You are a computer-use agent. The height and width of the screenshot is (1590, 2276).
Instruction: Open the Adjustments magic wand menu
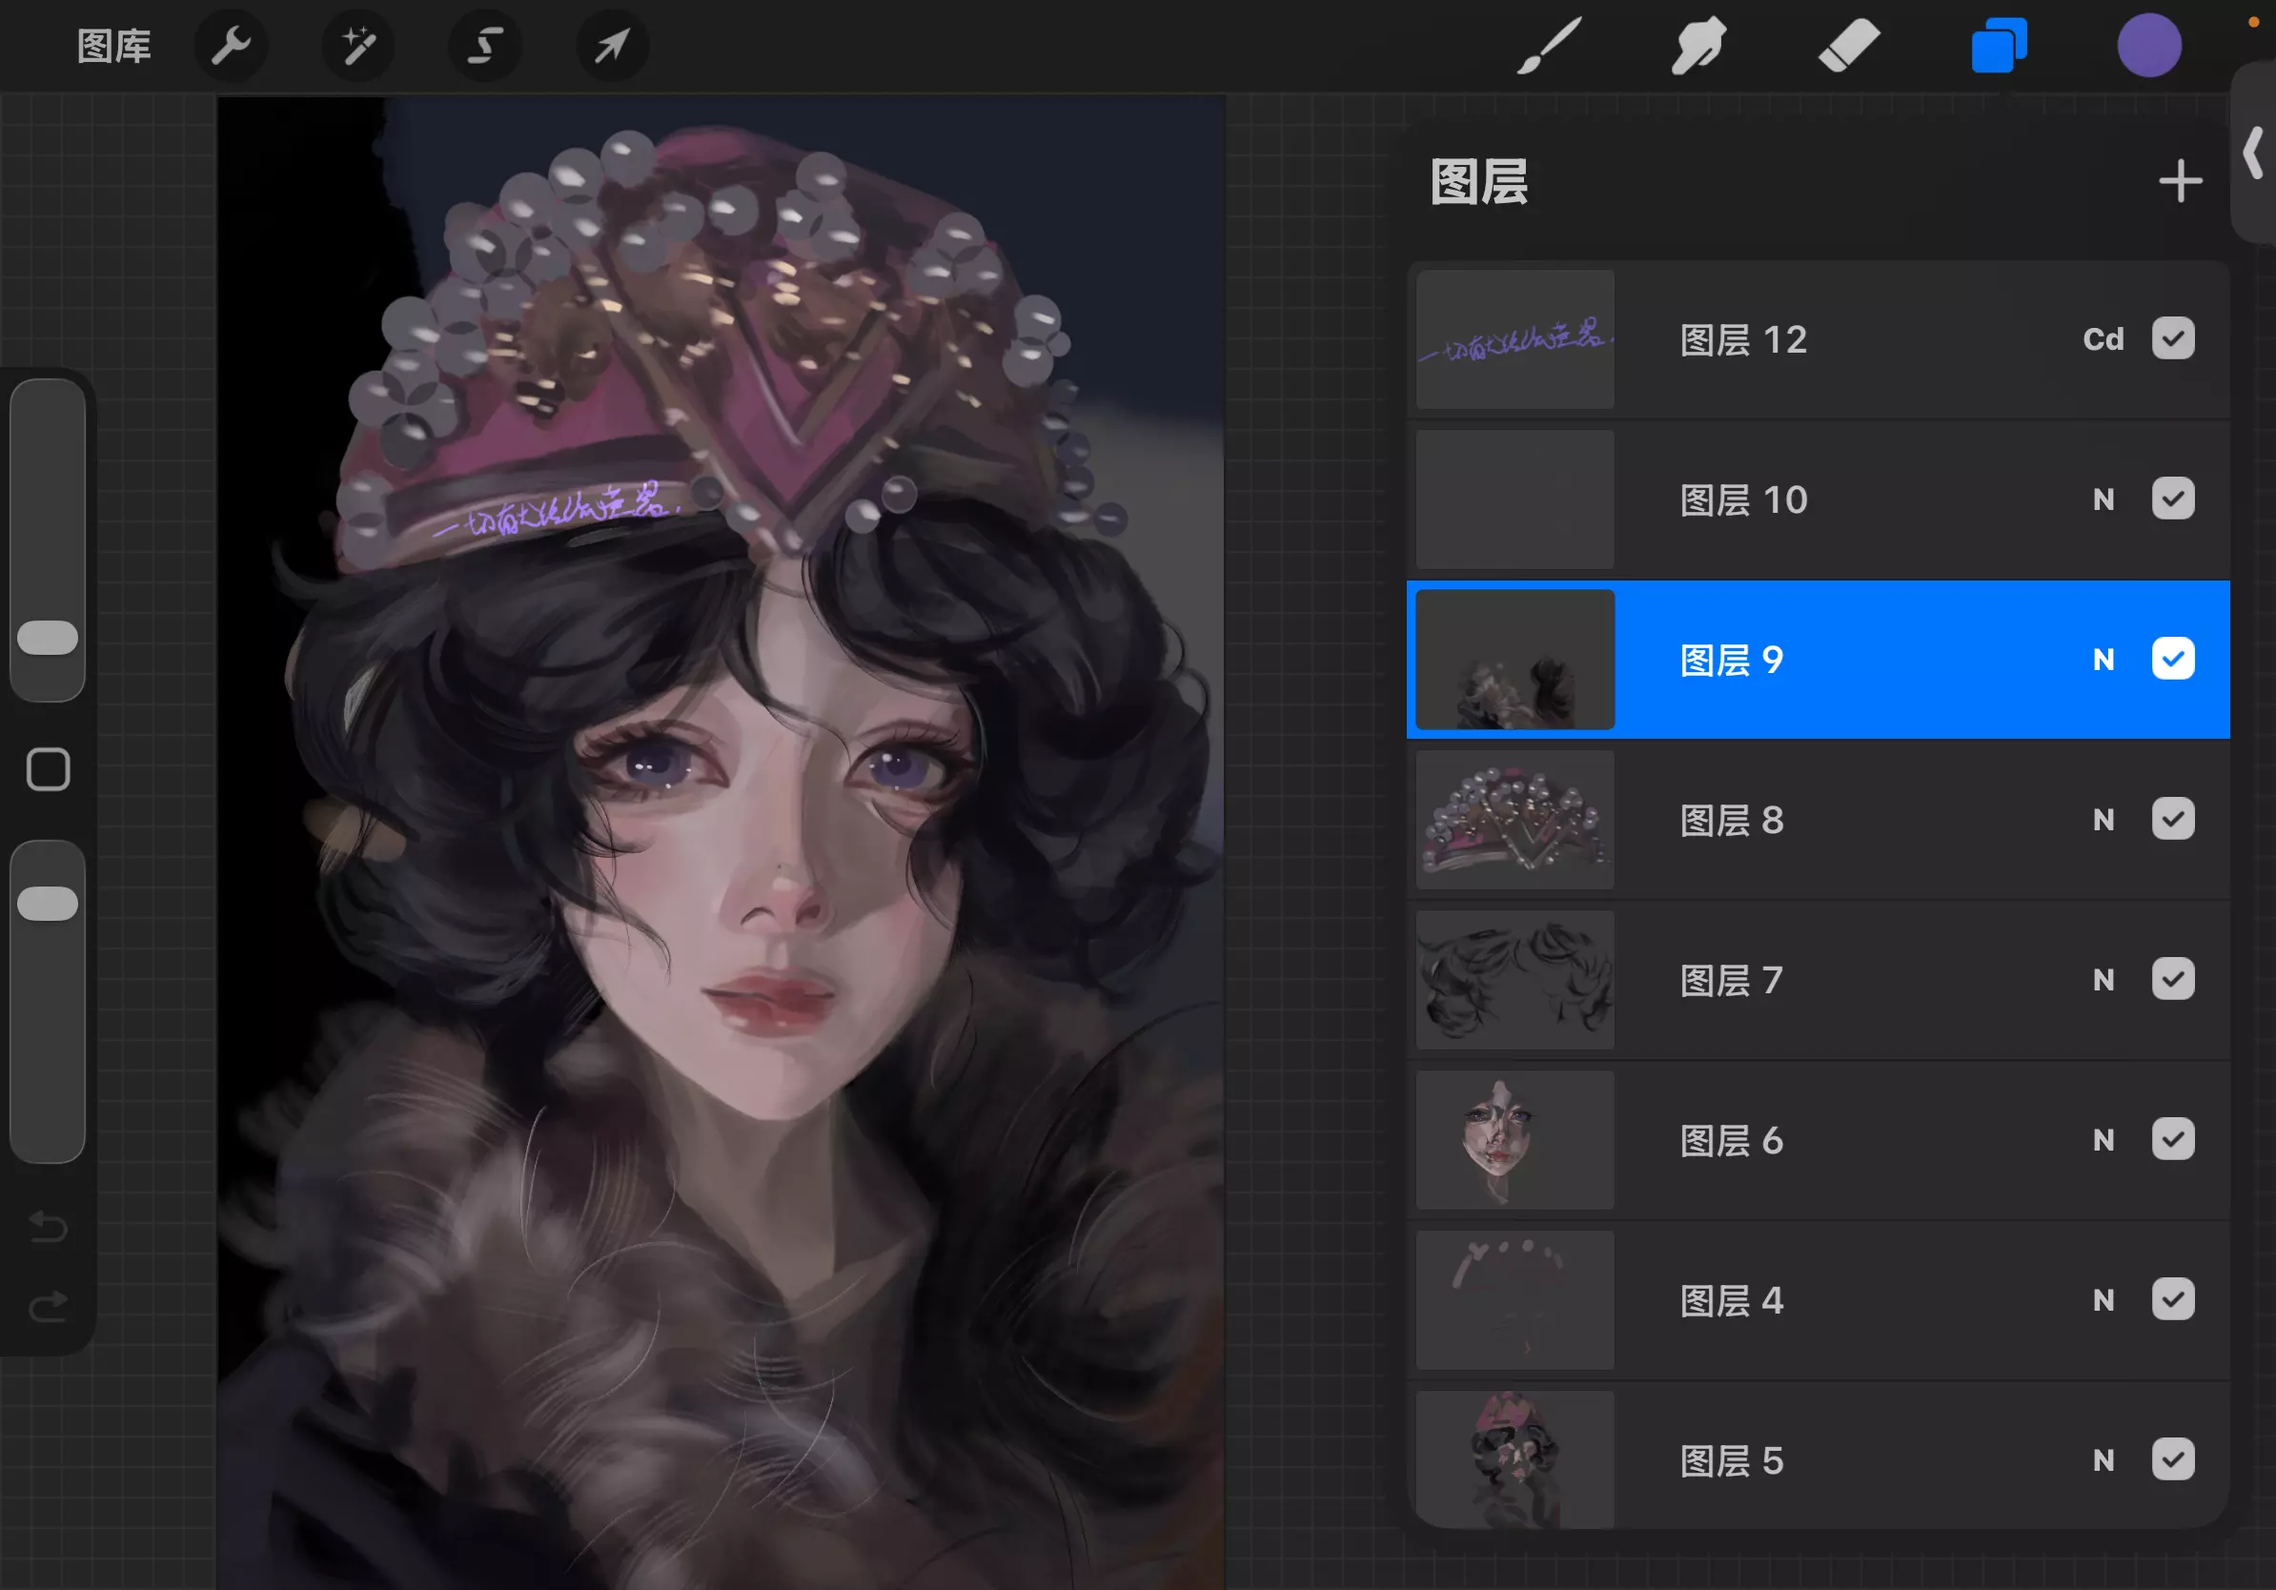click(357, 46)
